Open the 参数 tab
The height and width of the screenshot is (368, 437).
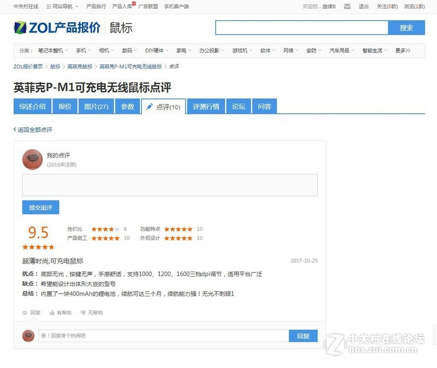[128, 106]
